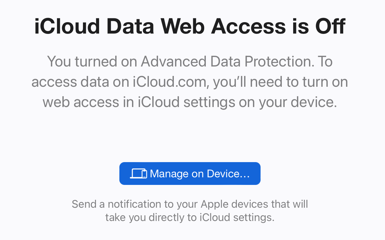Click "you'll need to turn on" text

(281, 82)
